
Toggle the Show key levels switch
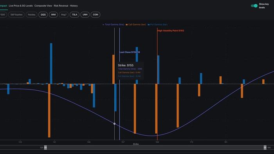254,6
